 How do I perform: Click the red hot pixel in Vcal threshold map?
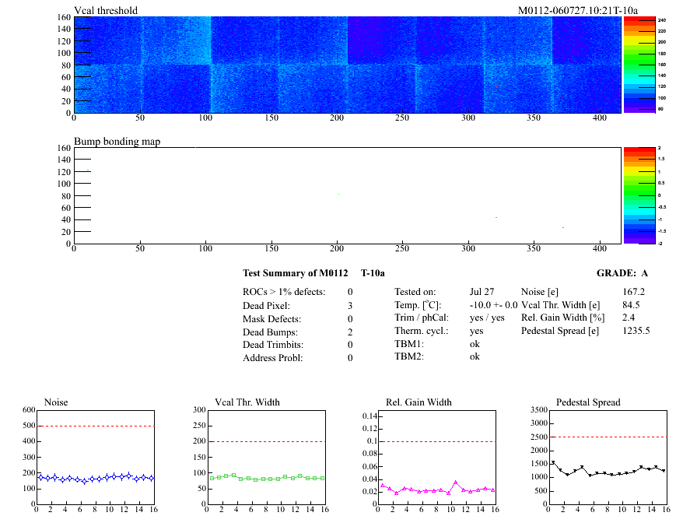click(x=563, y=97)
